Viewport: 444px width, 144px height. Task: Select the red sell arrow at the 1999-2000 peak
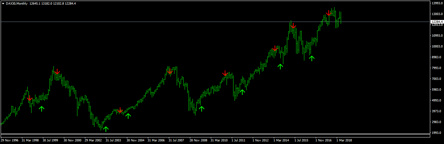(57, 71)
